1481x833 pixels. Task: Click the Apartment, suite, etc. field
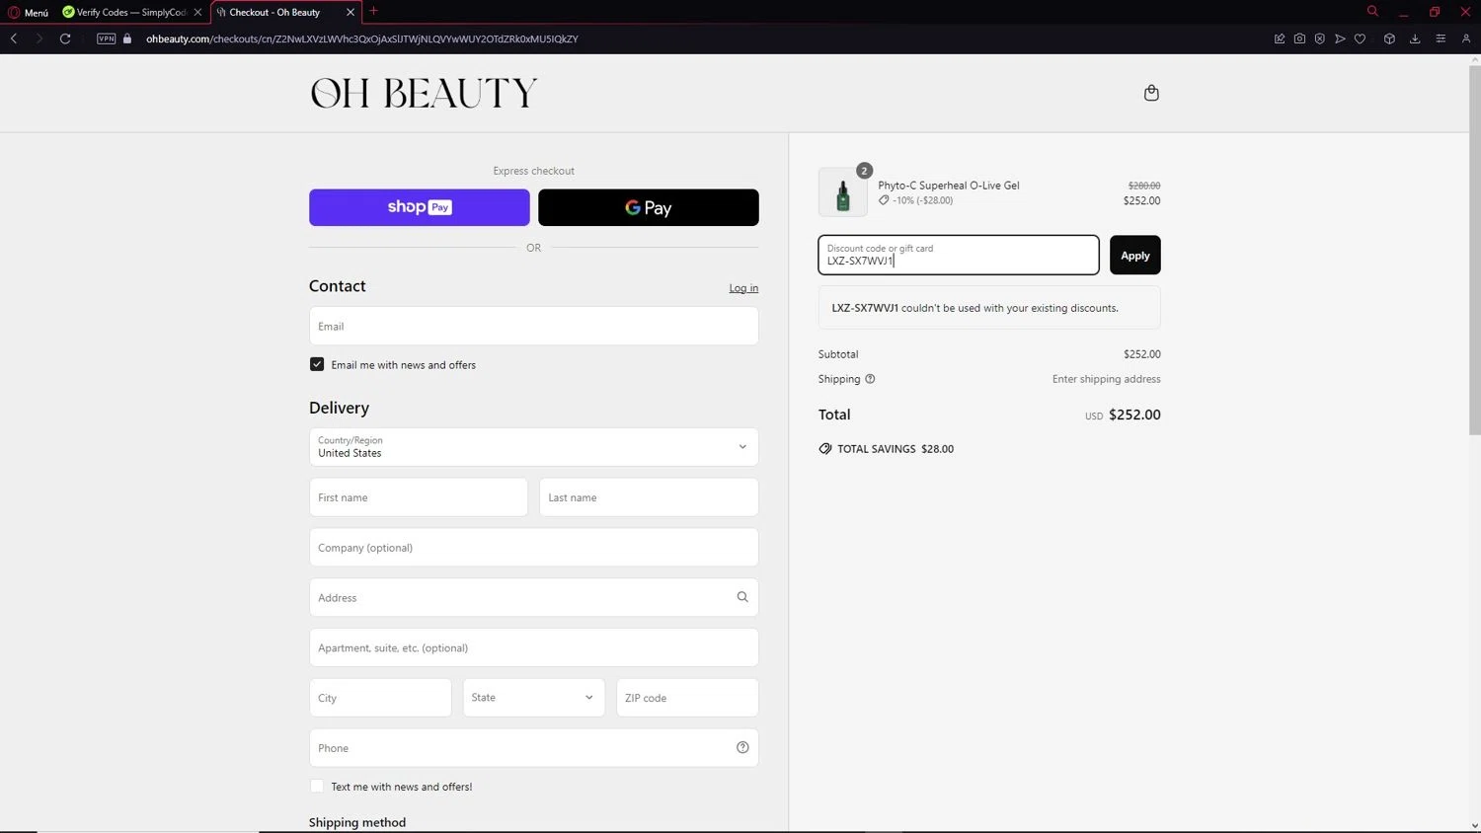coord(534,647)
